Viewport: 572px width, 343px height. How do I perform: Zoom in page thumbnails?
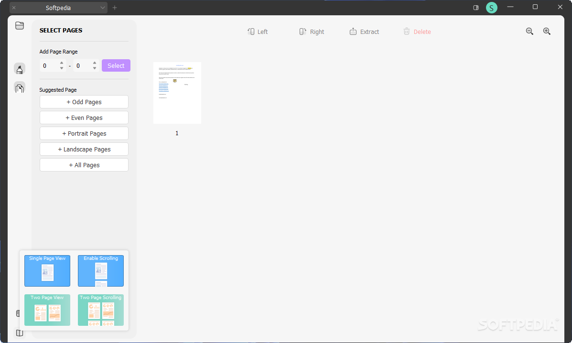pos(547,32)
